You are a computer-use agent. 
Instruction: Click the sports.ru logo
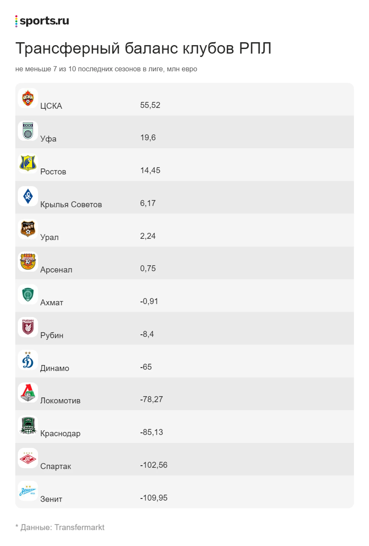click(x=42, y=21)
